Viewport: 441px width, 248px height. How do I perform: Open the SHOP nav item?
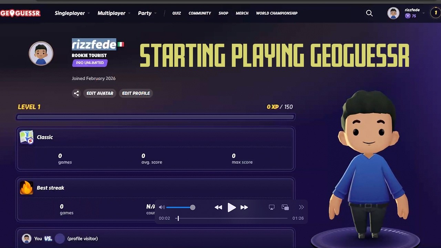[223, 13]
